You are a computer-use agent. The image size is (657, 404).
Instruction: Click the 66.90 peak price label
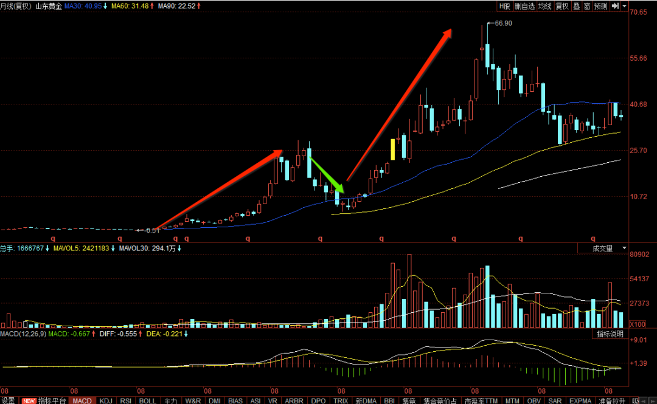[x=503, y=23]
